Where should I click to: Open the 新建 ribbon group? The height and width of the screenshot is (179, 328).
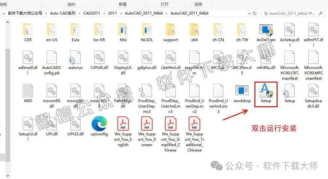[x=123, y=4]
